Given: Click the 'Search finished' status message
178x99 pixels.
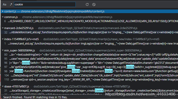Looking at the screenshot, I should click(x=35, y=97).
